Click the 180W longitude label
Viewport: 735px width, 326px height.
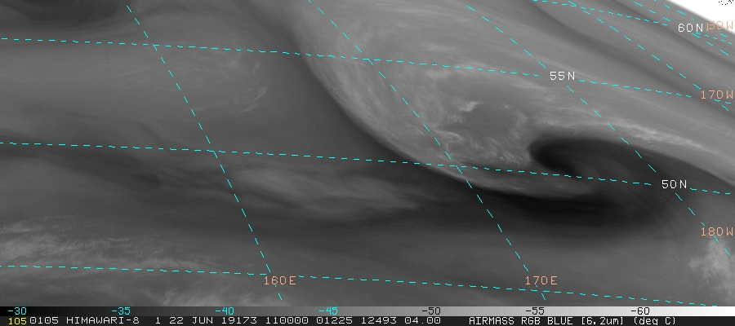click(717, 231)
